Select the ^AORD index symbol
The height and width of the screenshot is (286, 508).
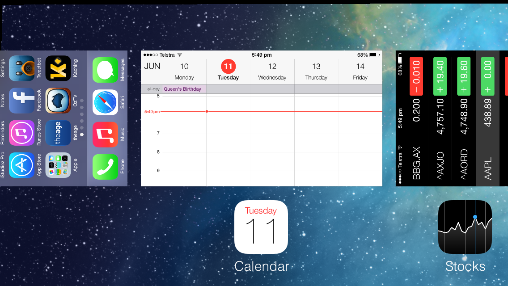coord(464,164)
